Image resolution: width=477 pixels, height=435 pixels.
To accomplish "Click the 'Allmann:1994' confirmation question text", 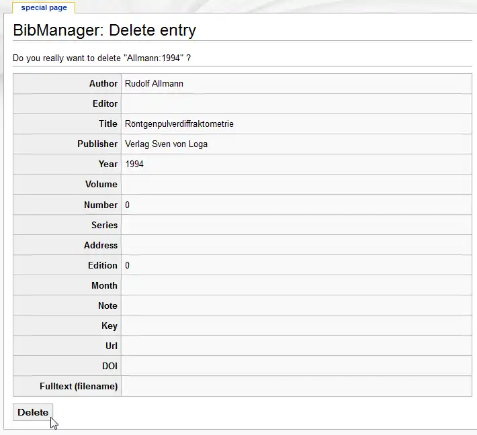I will tap(102, 58).
